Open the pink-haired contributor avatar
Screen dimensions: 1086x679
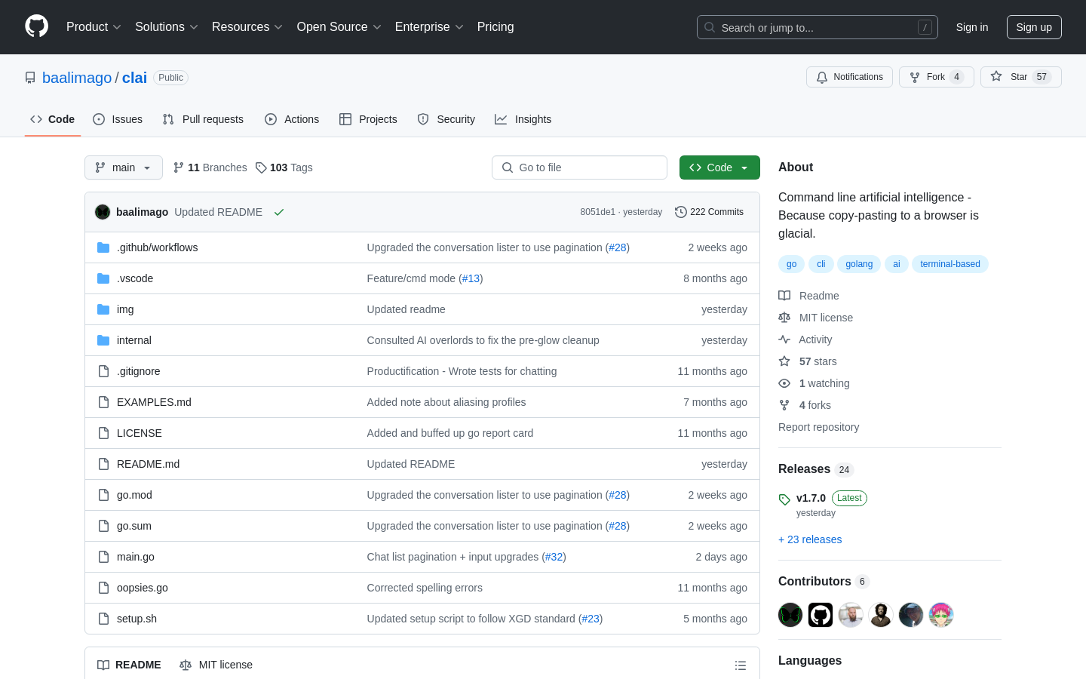pyautogui.click(x=941, y=615)
